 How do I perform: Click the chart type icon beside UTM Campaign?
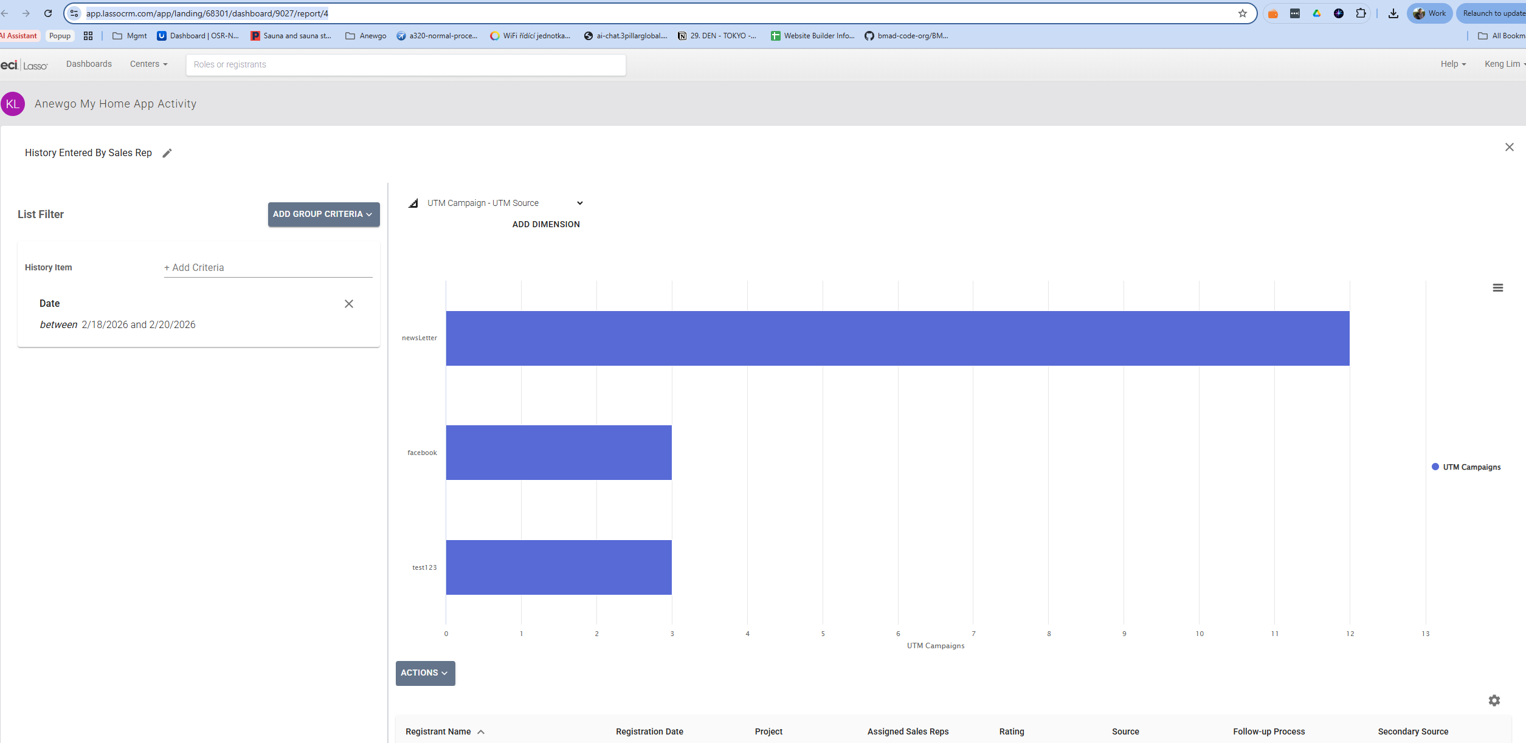click(x=413, y=204)
